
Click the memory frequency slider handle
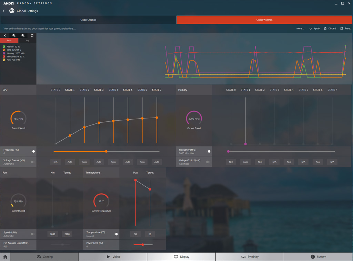click(228, 151)
